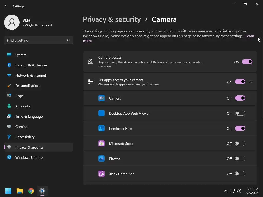
Task: Enable camera access for Photos
Action: tap(240, 159)
